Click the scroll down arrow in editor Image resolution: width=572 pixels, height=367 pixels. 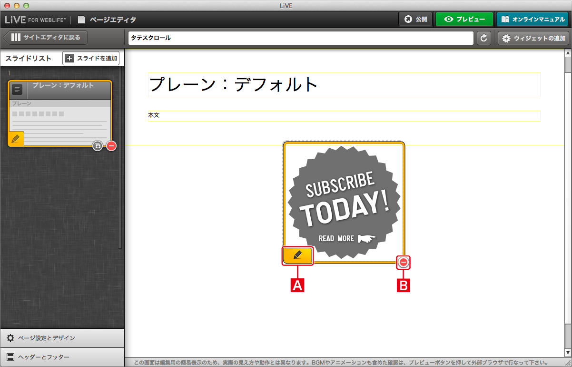568,353
